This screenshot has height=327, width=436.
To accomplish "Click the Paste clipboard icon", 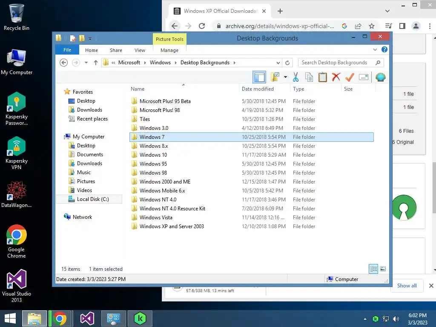I will pyautogui.click(x=323, y=77).
